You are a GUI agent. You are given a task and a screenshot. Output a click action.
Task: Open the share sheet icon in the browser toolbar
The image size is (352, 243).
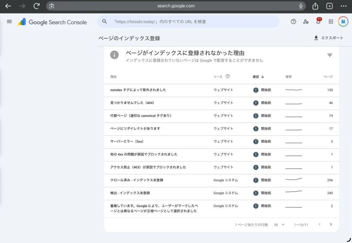tap(315, 6)
